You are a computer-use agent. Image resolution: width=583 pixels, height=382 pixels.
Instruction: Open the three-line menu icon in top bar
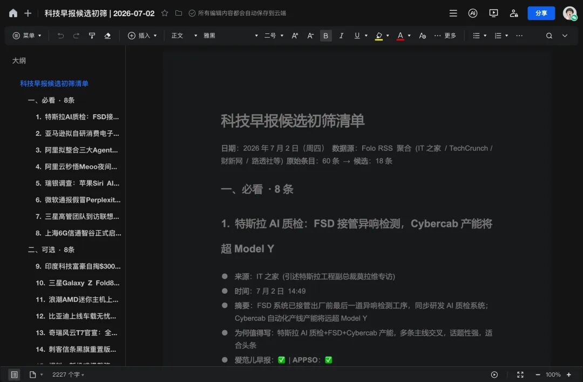tap(453, 13)
